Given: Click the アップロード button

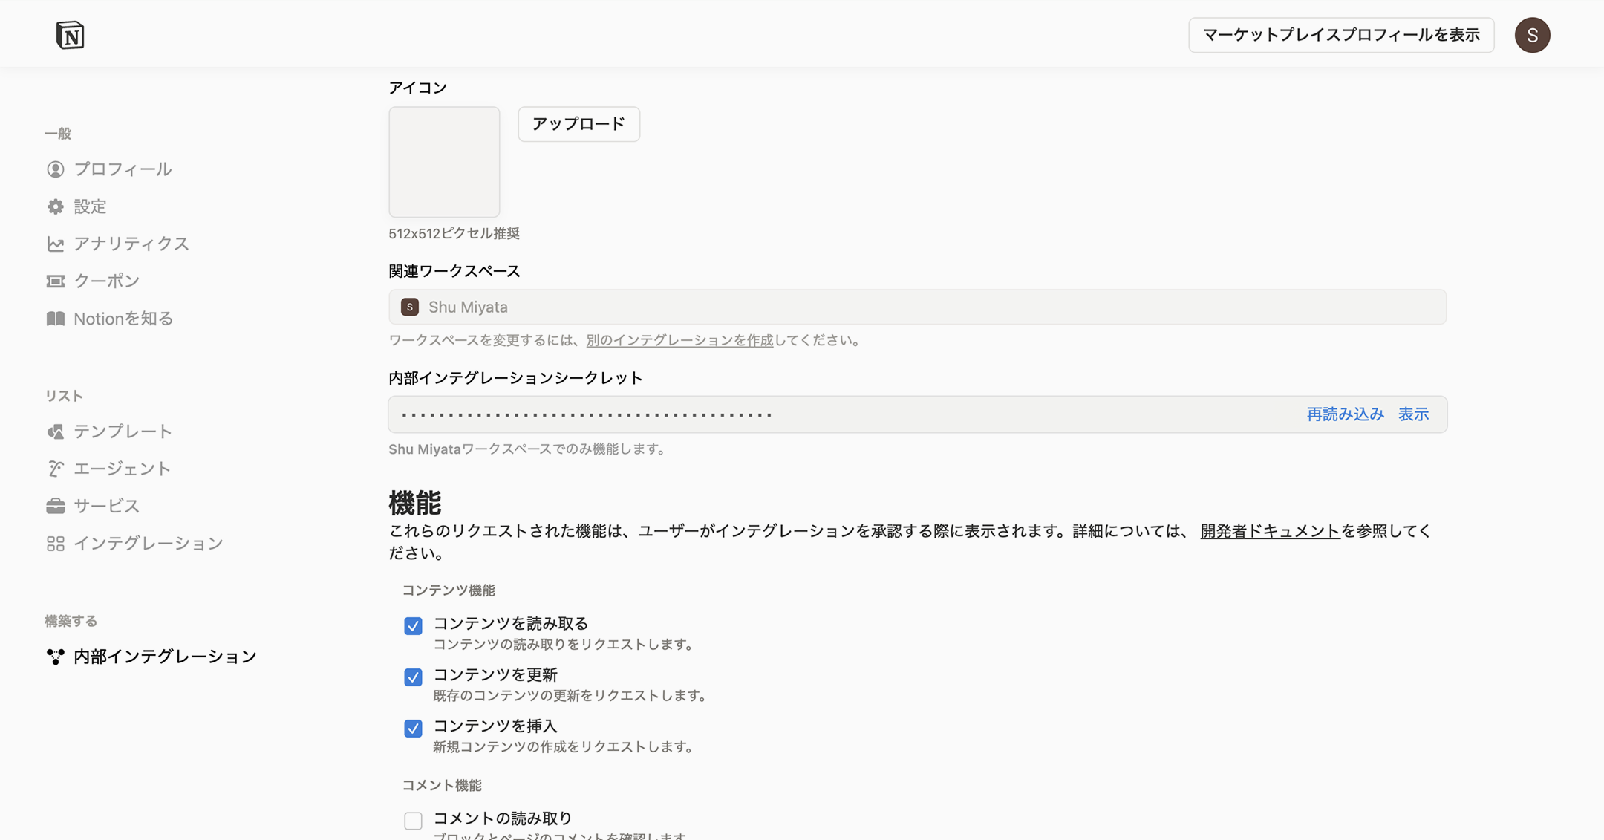Looking at the screenshot, I should (578, 124).
